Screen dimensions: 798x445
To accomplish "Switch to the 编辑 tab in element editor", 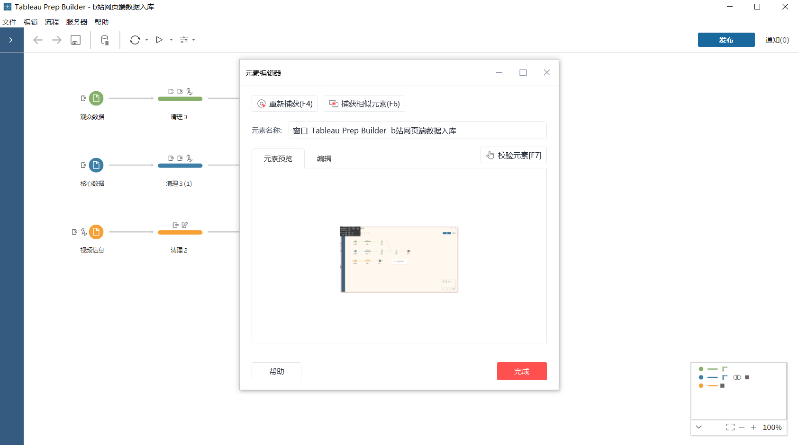I will [x=324, y=159].
